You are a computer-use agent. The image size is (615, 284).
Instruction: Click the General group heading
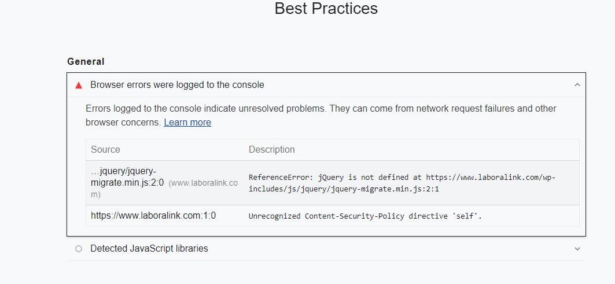pos(86,61)
